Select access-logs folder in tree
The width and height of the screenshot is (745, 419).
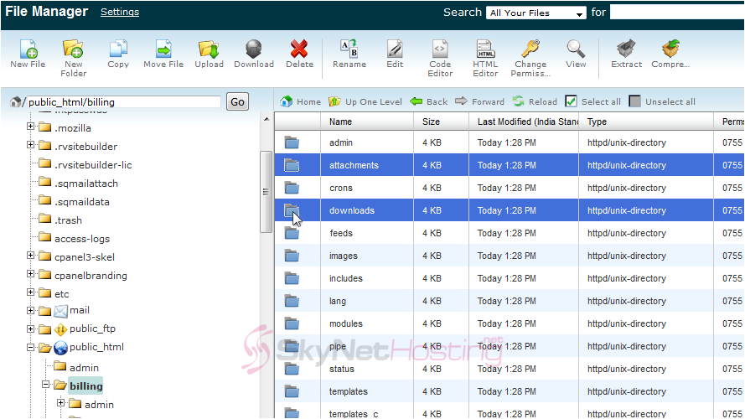coord(82,239)
